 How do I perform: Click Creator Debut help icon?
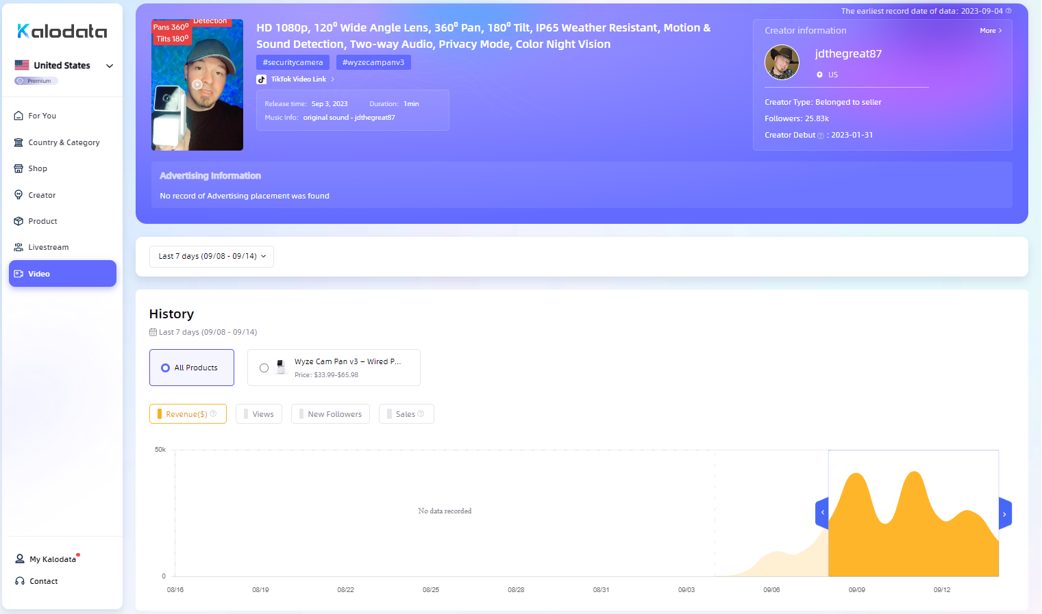click(821, 136)
